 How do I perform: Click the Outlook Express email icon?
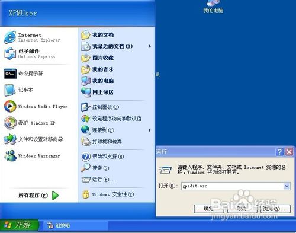pos(10,53)
